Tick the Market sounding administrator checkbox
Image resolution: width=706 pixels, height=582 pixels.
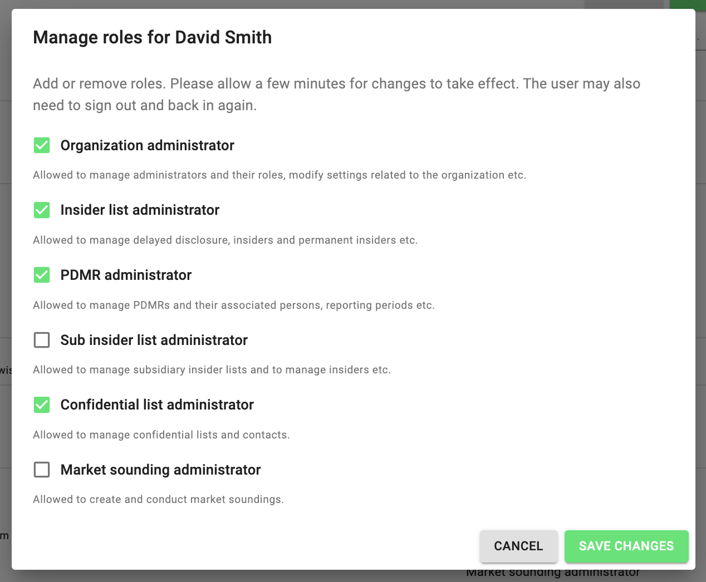pos(42,470)
